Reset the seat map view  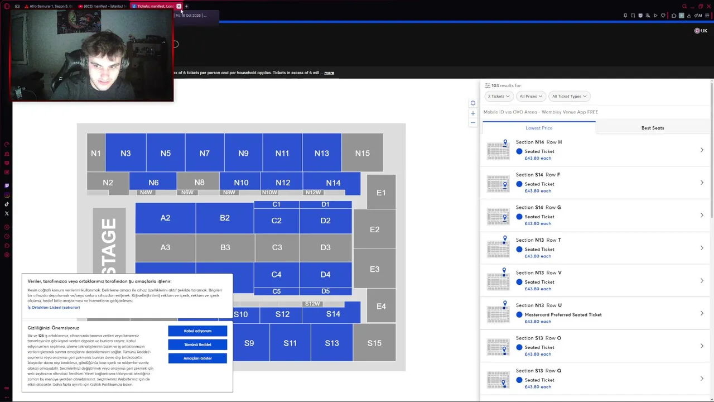[x=473, y=103]
